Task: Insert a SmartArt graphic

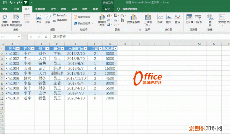Action: pos(60,15)
